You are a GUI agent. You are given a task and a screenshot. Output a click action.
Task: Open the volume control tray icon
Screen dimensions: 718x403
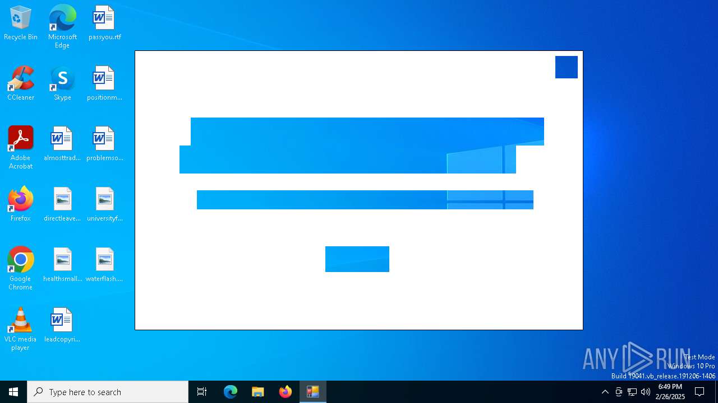coord(646,392)
